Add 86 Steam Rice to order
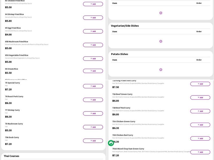214x160 pixels. pyautogui.click(x=93, y=71)
